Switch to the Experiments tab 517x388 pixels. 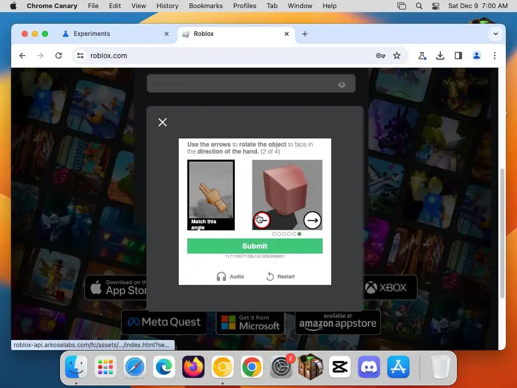(x=116, y=34)
